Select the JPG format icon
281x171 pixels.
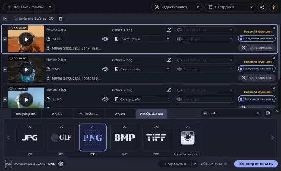pos(30,138)
